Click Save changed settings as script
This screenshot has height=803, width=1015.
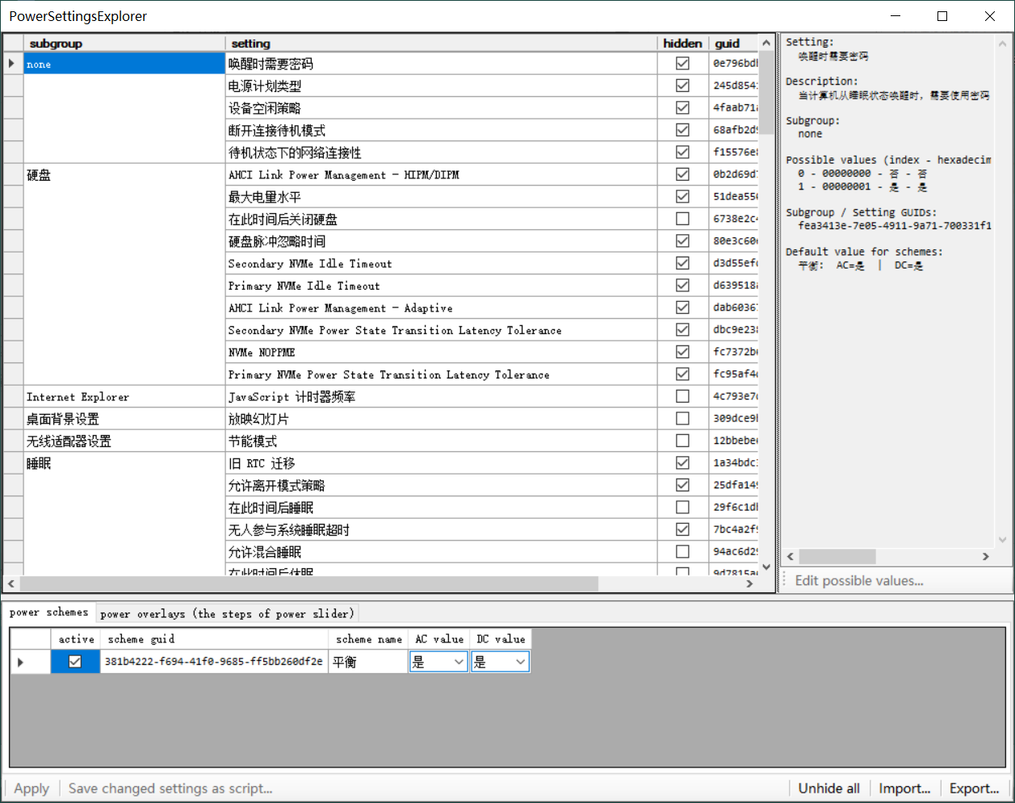coord(170,788)
